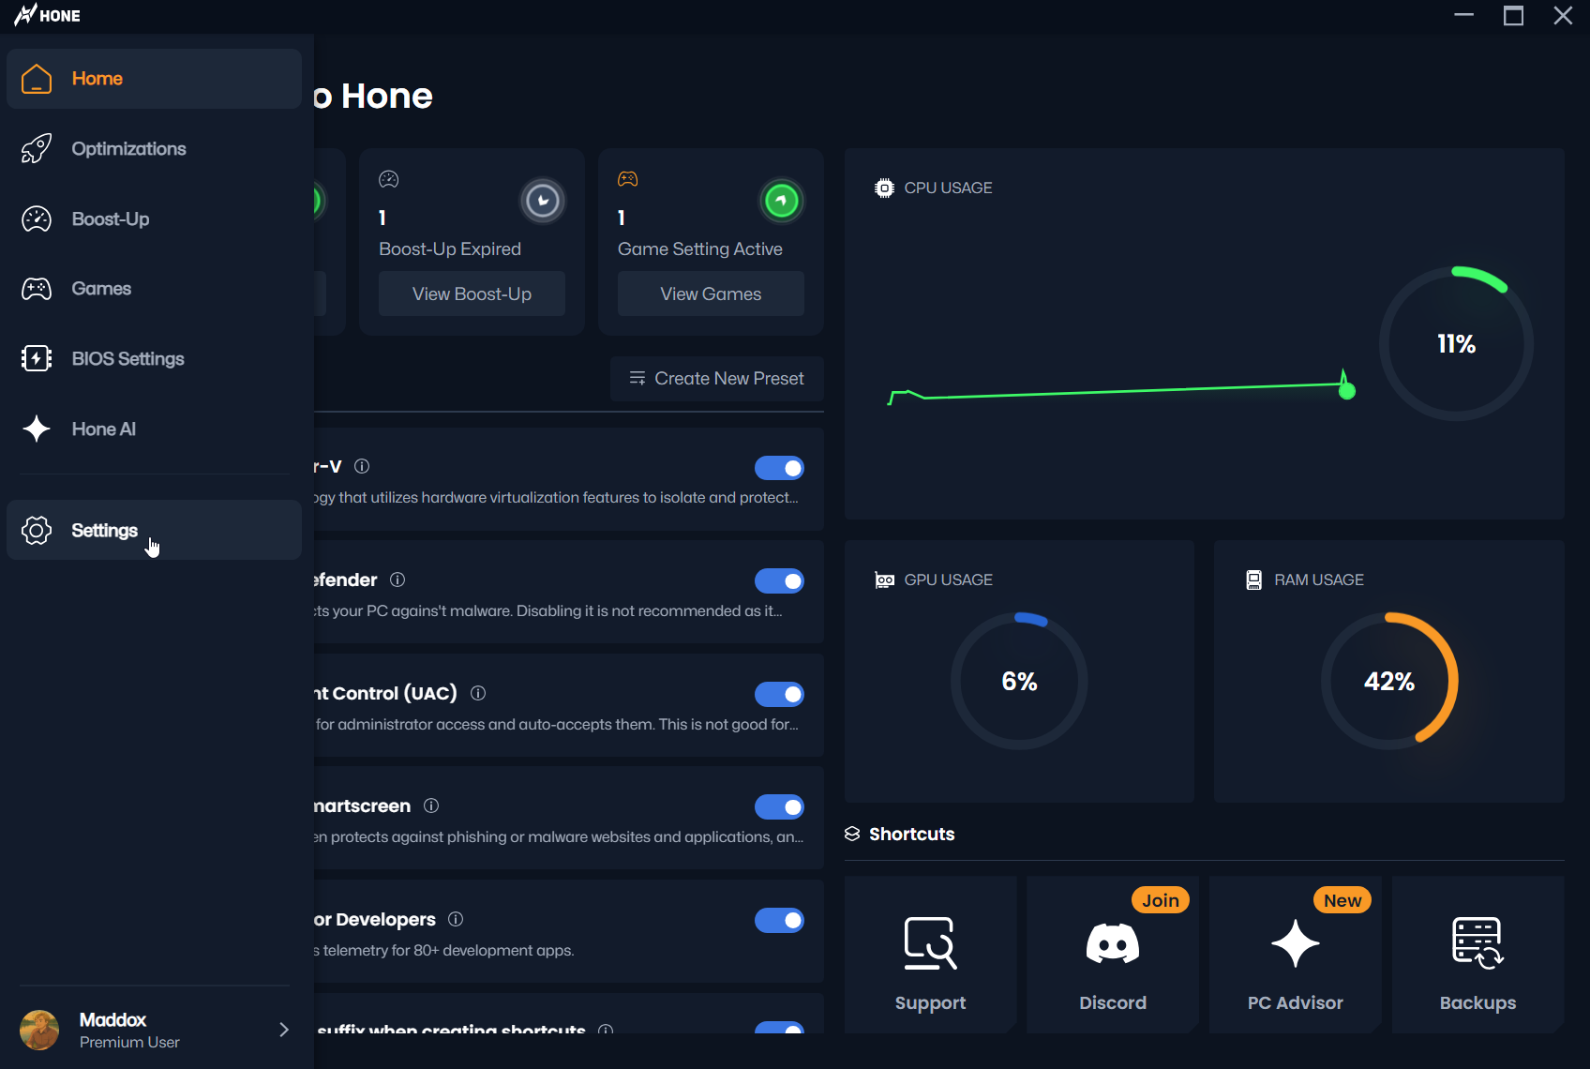The height and width of the screenshot is (1069, 1590).
Task: Open the Games section
Action: [x=154, y=289]
